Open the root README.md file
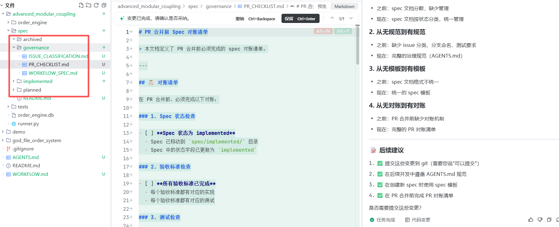The image size is (559, 227). tap(26, 165)
